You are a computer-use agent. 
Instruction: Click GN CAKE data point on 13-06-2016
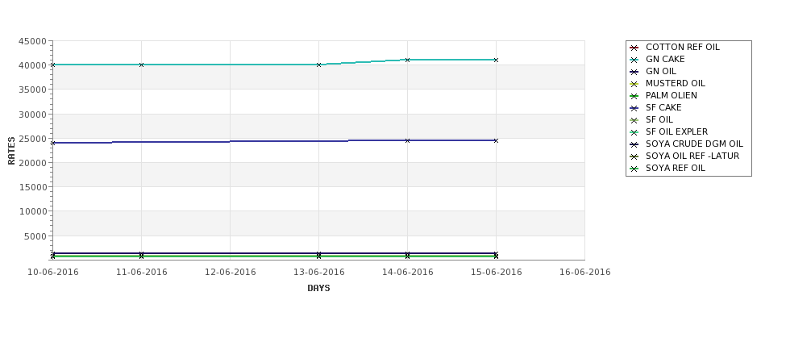point(318,65)
